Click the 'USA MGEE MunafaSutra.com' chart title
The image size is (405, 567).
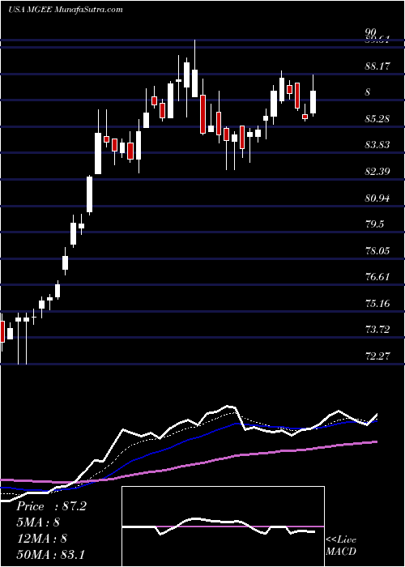coord(65,10)
